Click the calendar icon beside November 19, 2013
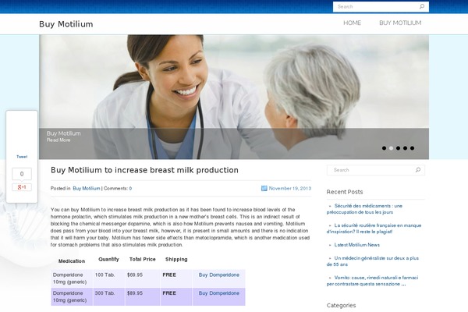The image size is (468, 312). 264,188
